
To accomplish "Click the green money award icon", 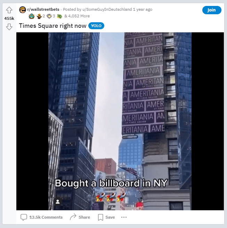I will pos(59,16).
